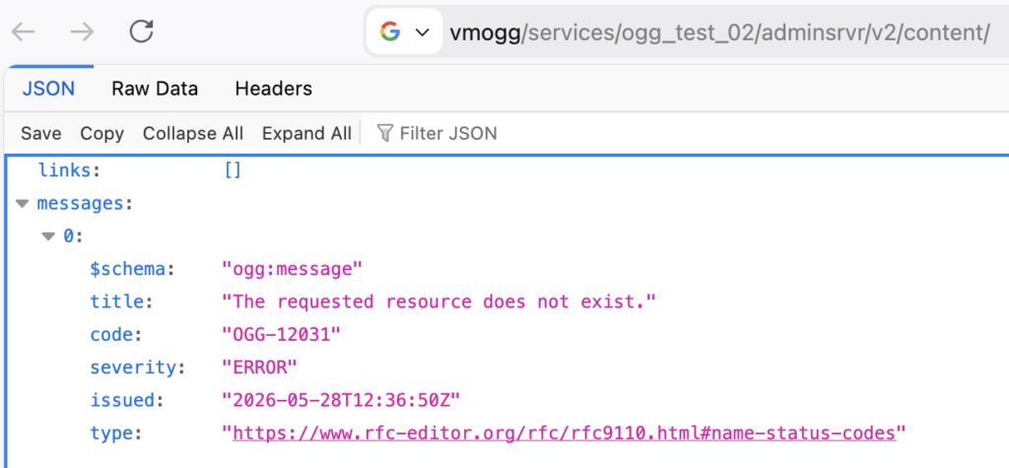Image resolution: width=1009 pixels, height=468 pixels.
Task: Click the browser forward arrow
Action: point(83,33)
